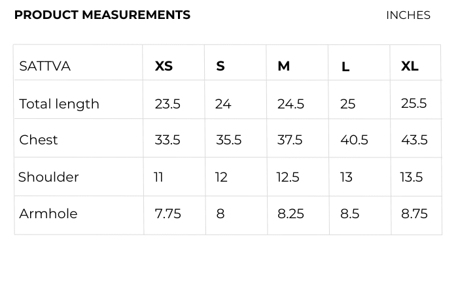458x294 pixels.
Task: Click the PRODUCT MEASUREMENTS heading
Action: click(102, 15)
